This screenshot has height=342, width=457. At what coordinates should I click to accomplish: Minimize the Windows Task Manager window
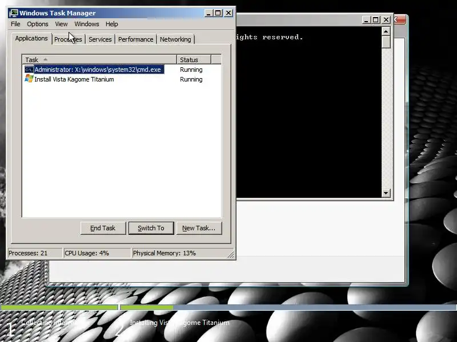[x=209, y=13]
